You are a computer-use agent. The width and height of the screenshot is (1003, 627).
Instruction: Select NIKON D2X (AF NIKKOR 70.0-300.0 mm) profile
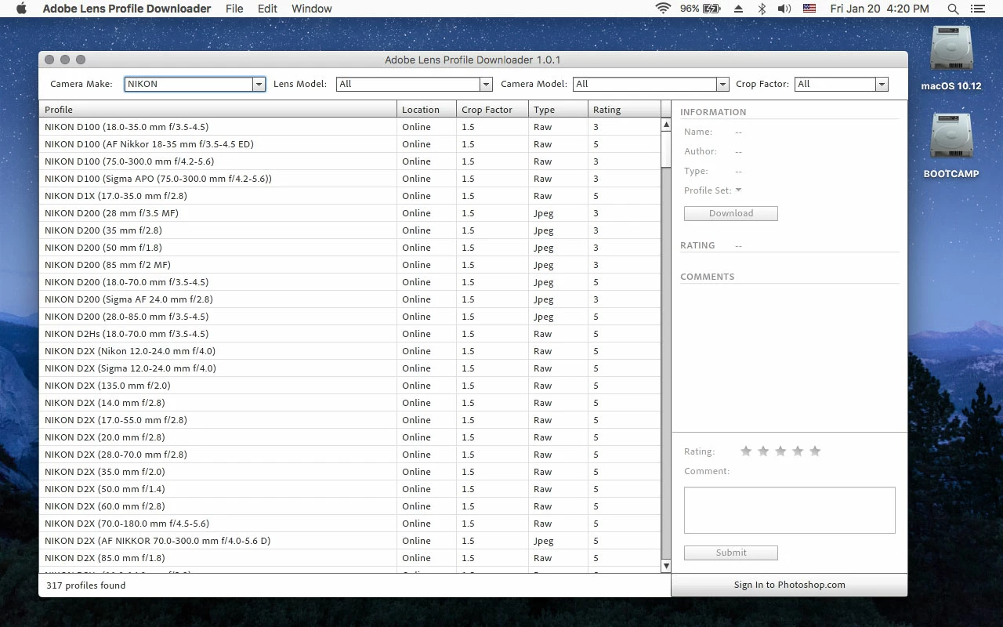349,541
